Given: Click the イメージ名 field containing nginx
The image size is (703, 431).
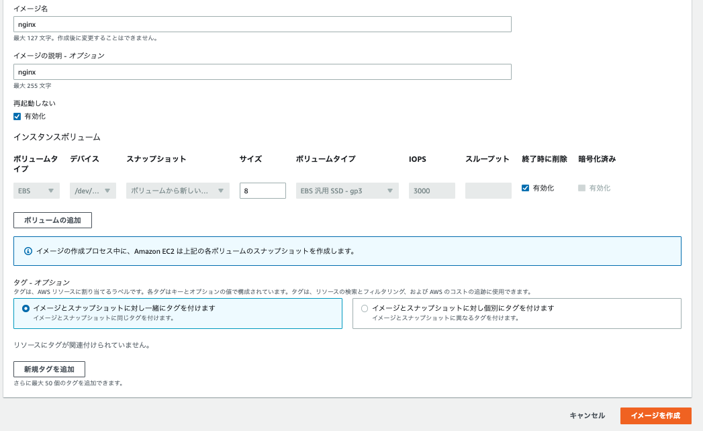Looking at the screenshot, I should pyautogui.click(x=262, y=23).
